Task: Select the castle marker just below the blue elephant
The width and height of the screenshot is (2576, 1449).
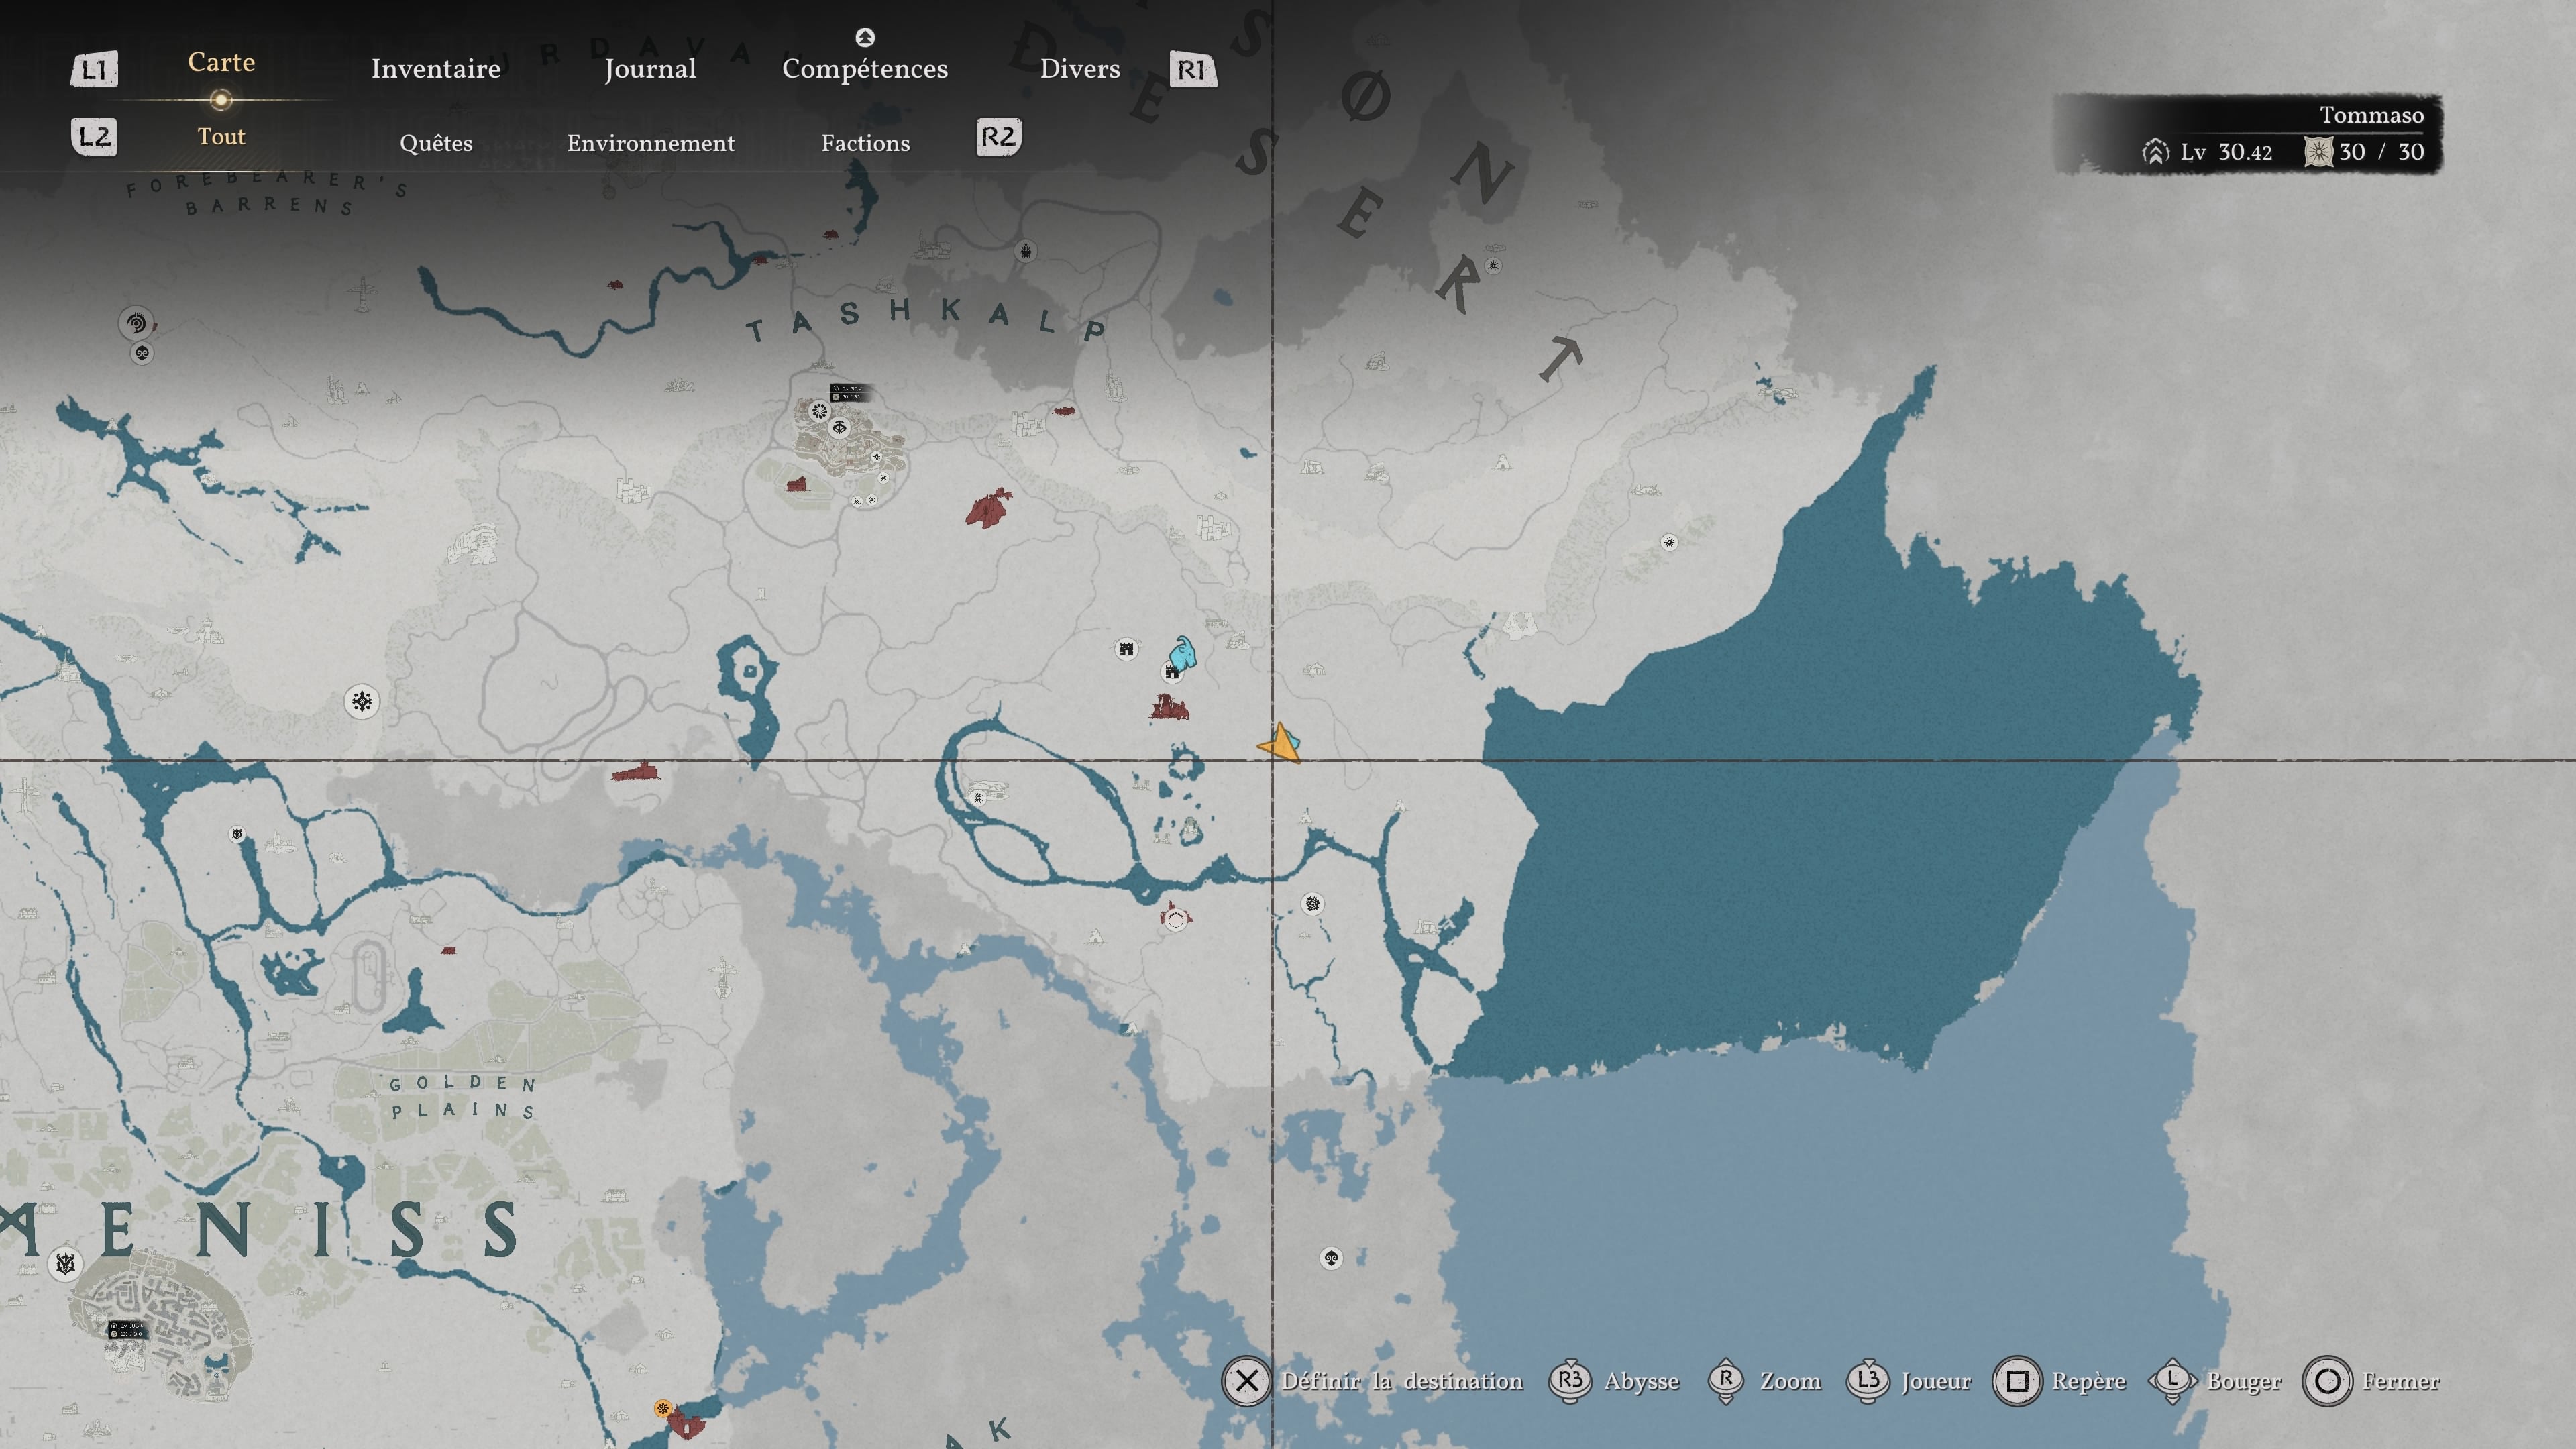Action: [x=1173, y=672]
